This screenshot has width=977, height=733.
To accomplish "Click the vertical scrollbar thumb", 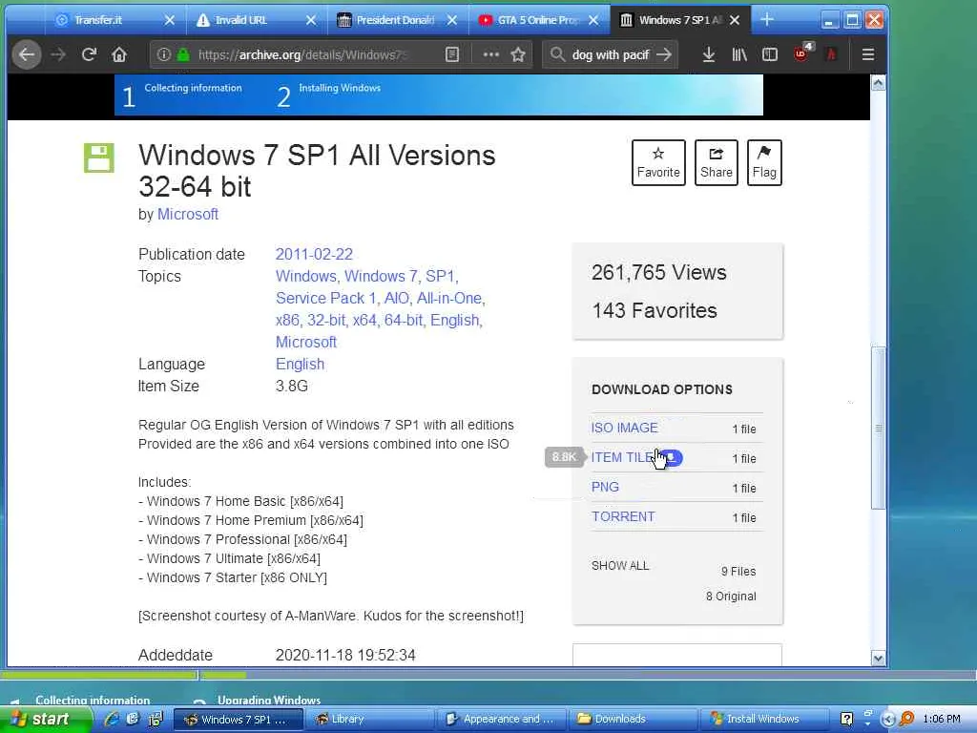I will pyautogui.click(x=878, y=429).
